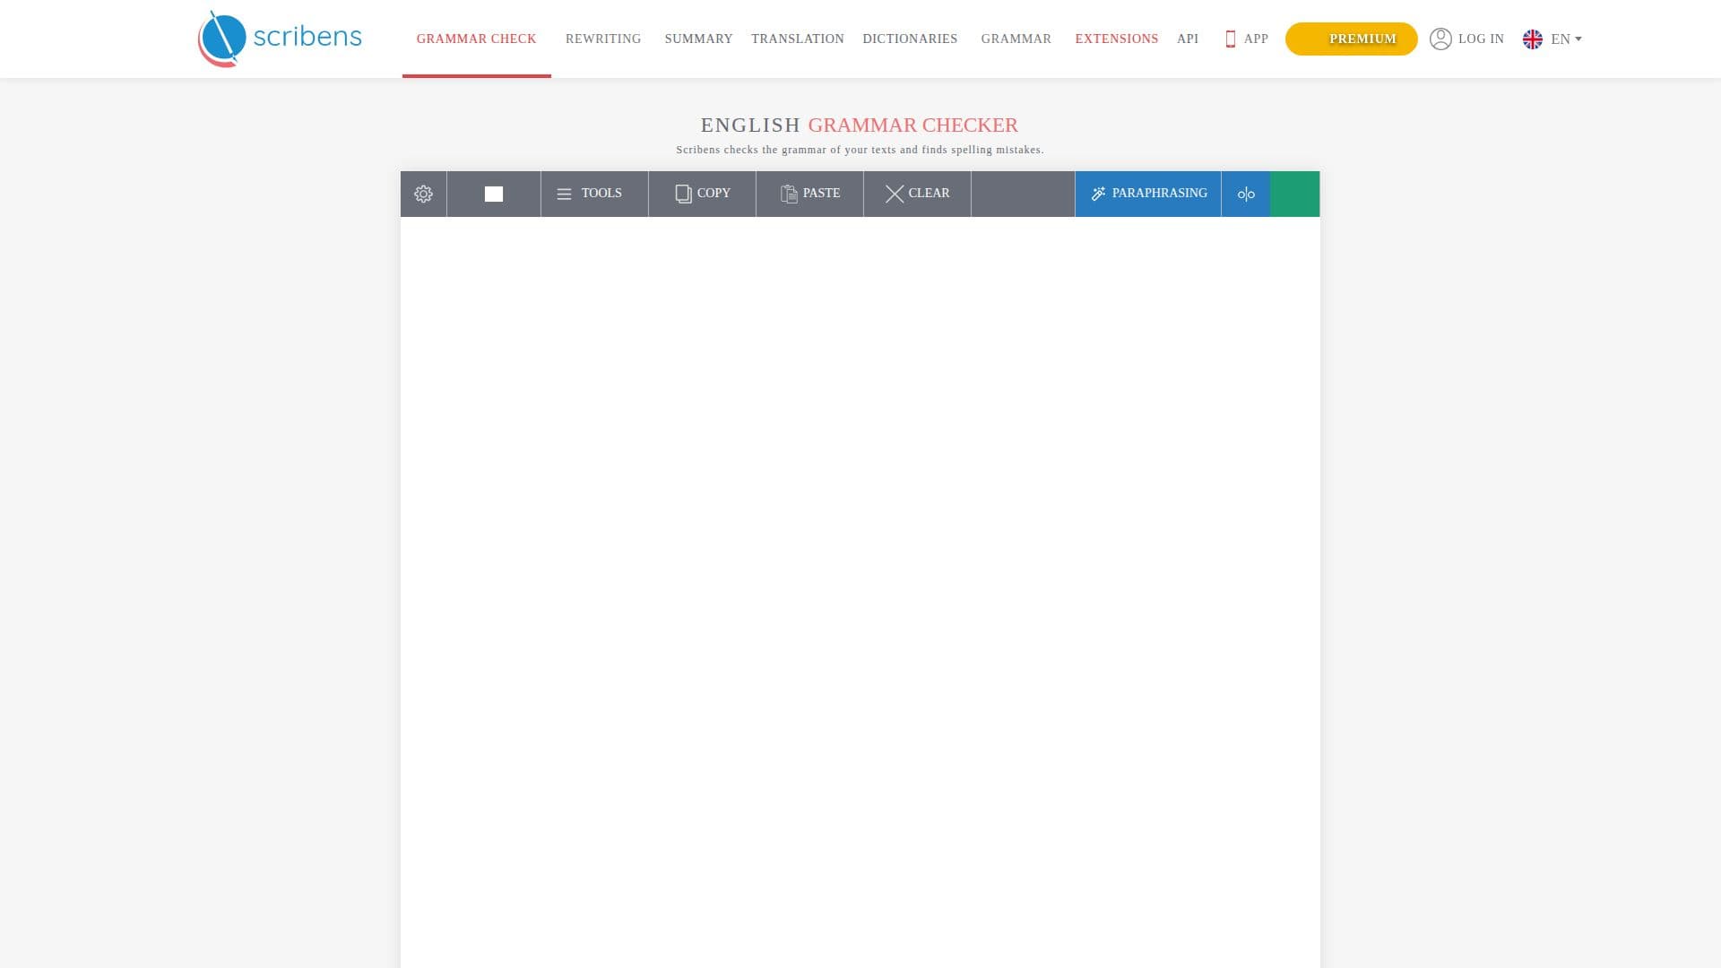This screenshot has width=1721, height=968.
Task: Open Dictionaries
Action: coord(910,39)
